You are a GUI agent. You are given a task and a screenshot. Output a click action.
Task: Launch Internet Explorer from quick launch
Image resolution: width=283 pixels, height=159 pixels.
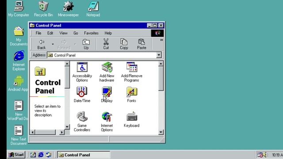click(x=41, y=155)
